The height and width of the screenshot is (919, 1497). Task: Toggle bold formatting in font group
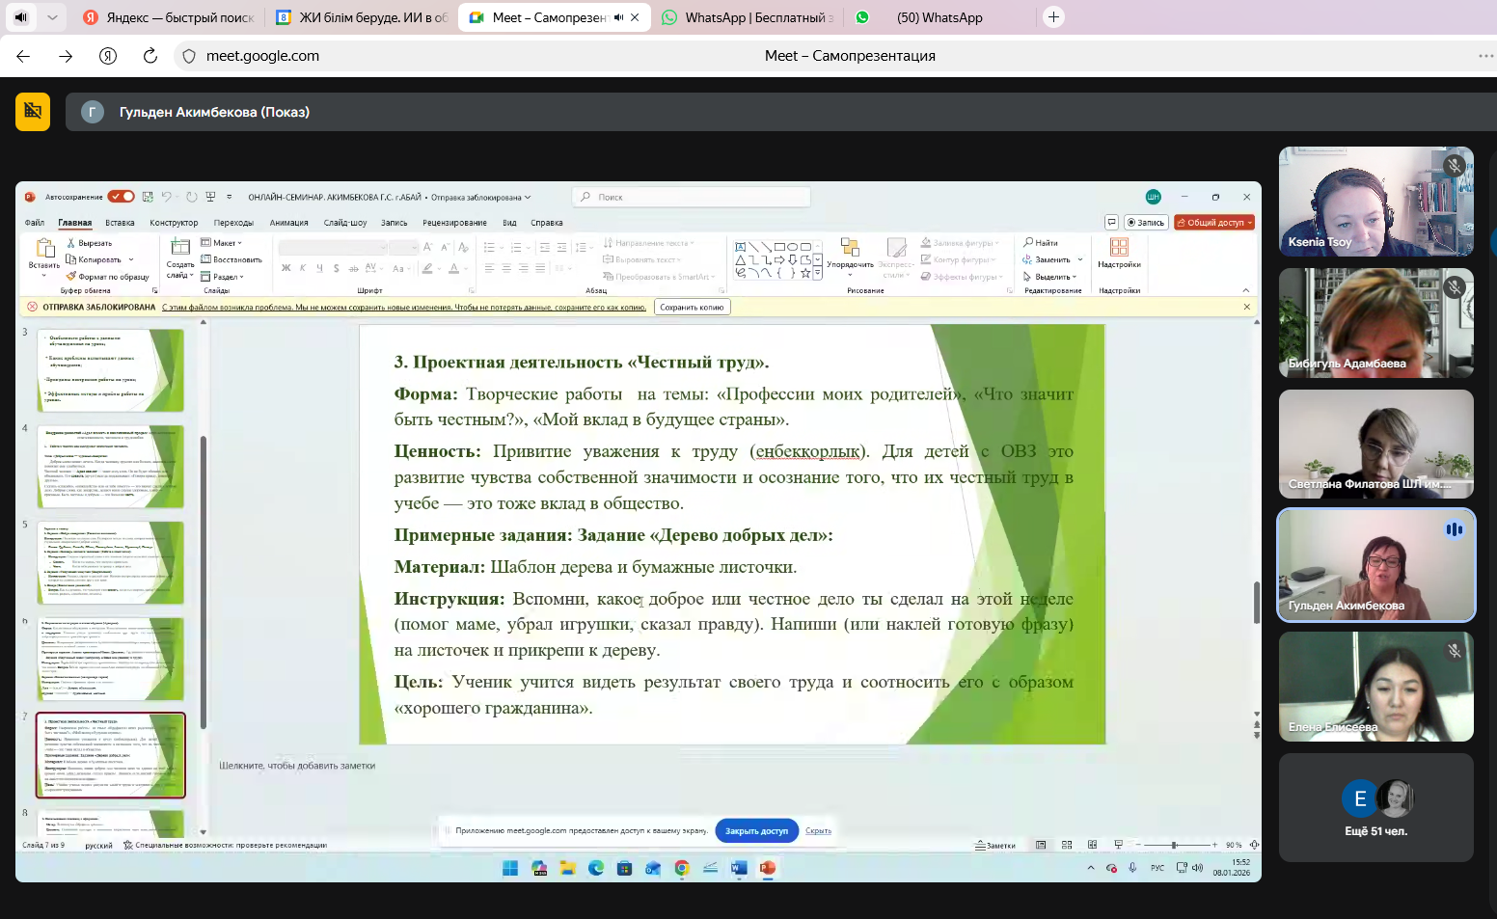pyautogui.click(x=286, y=268)
